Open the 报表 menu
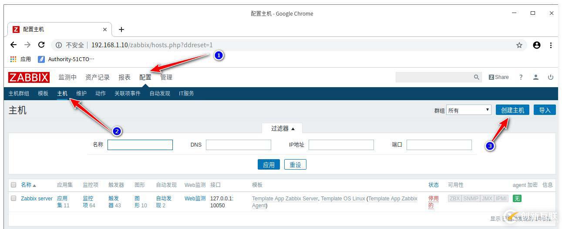 tap(125, 77)
